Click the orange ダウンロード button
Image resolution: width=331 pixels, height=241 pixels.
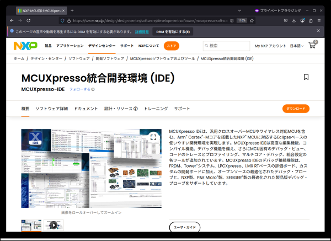[x=296, y=109]
